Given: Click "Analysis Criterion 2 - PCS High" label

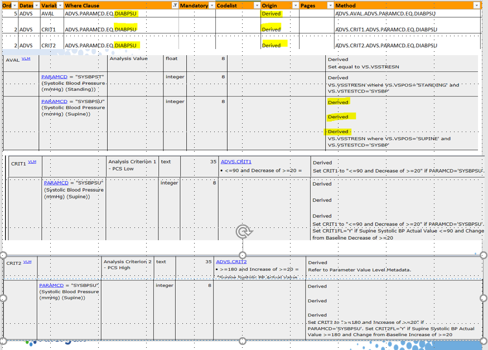Looking at the screenshot, I should (128, 265).
